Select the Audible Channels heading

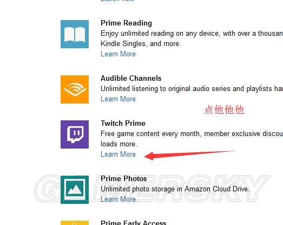[131, 78]
